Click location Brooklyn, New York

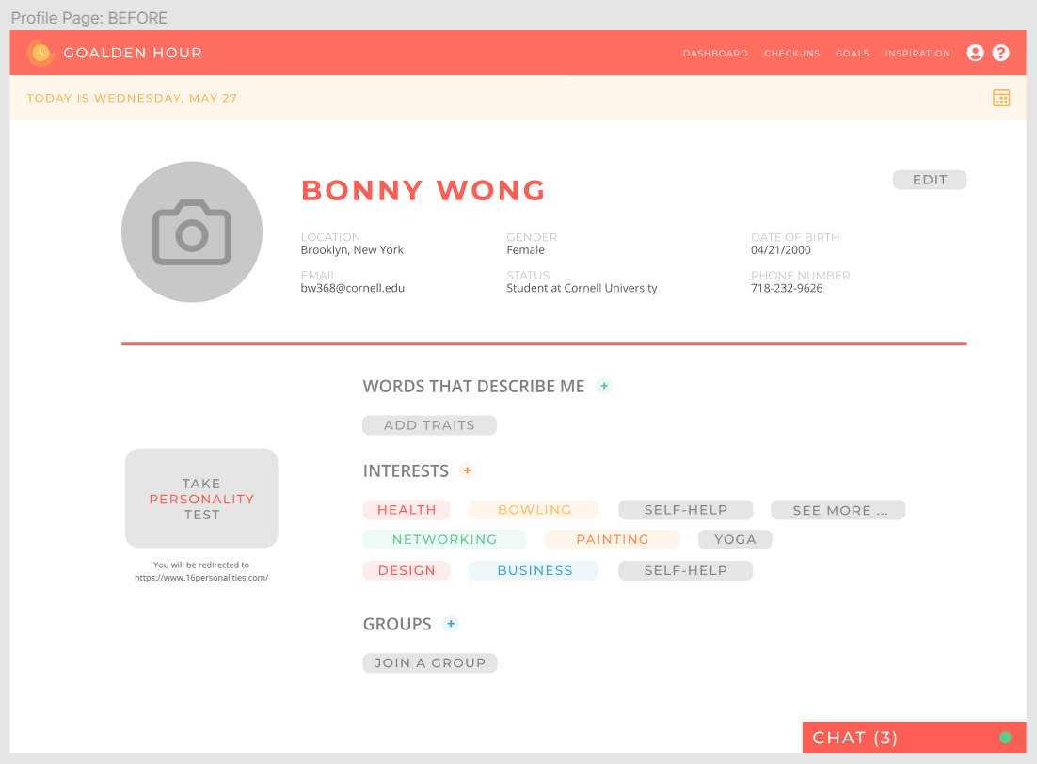click(x=352, y=250)
